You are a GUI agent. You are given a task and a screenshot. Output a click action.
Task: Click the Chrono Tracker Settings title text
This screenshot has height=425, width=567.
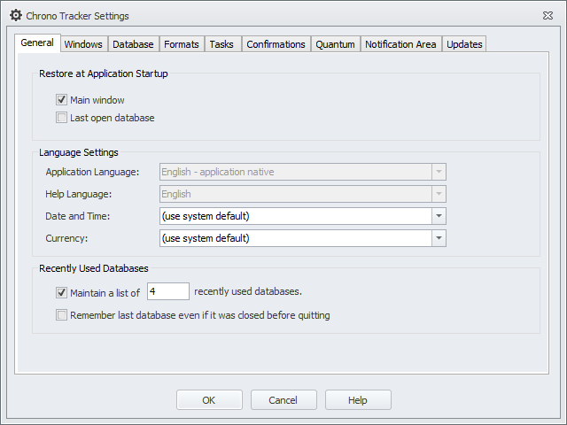[77, 16]
